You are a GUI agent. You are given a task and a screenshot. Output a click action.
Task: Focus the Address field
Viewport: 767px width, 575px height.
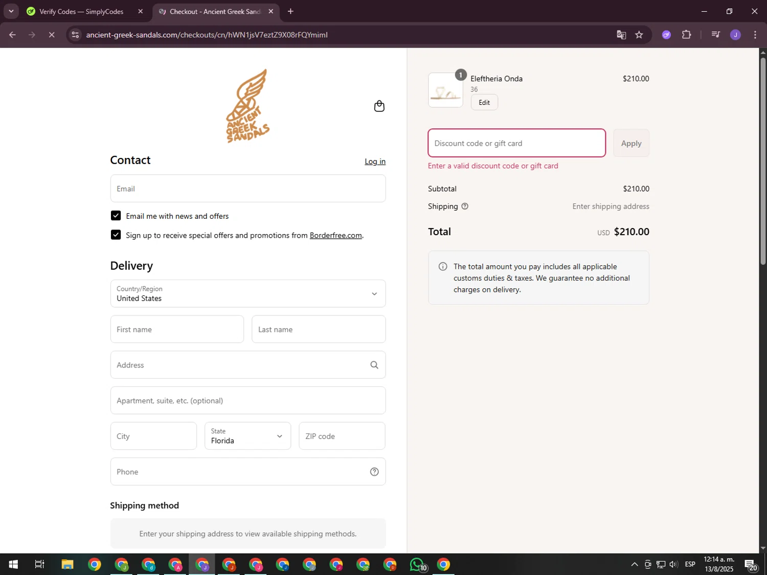pos(248,365)
